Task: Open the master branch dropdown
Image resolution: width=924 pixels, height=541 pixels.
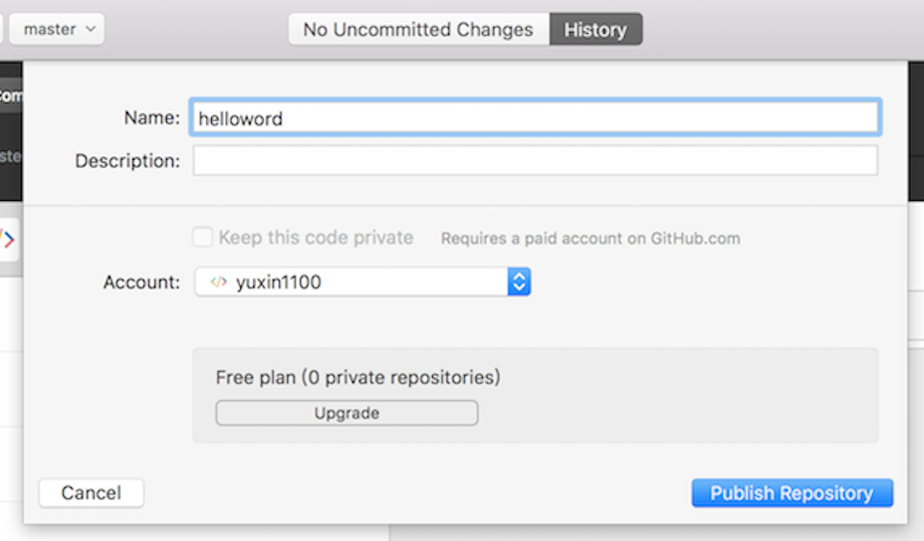Action: tap(57, 29)
